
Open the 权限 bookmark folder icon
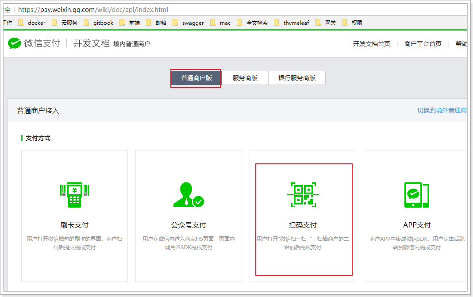pos(345,23)
